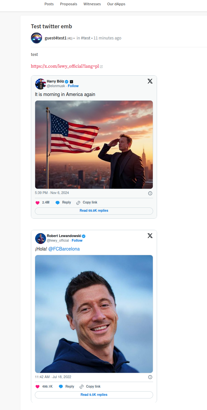Click Copy link on Lewandowski tweet
The width and height of the screenshot is (207, 410).
(90, 387)
